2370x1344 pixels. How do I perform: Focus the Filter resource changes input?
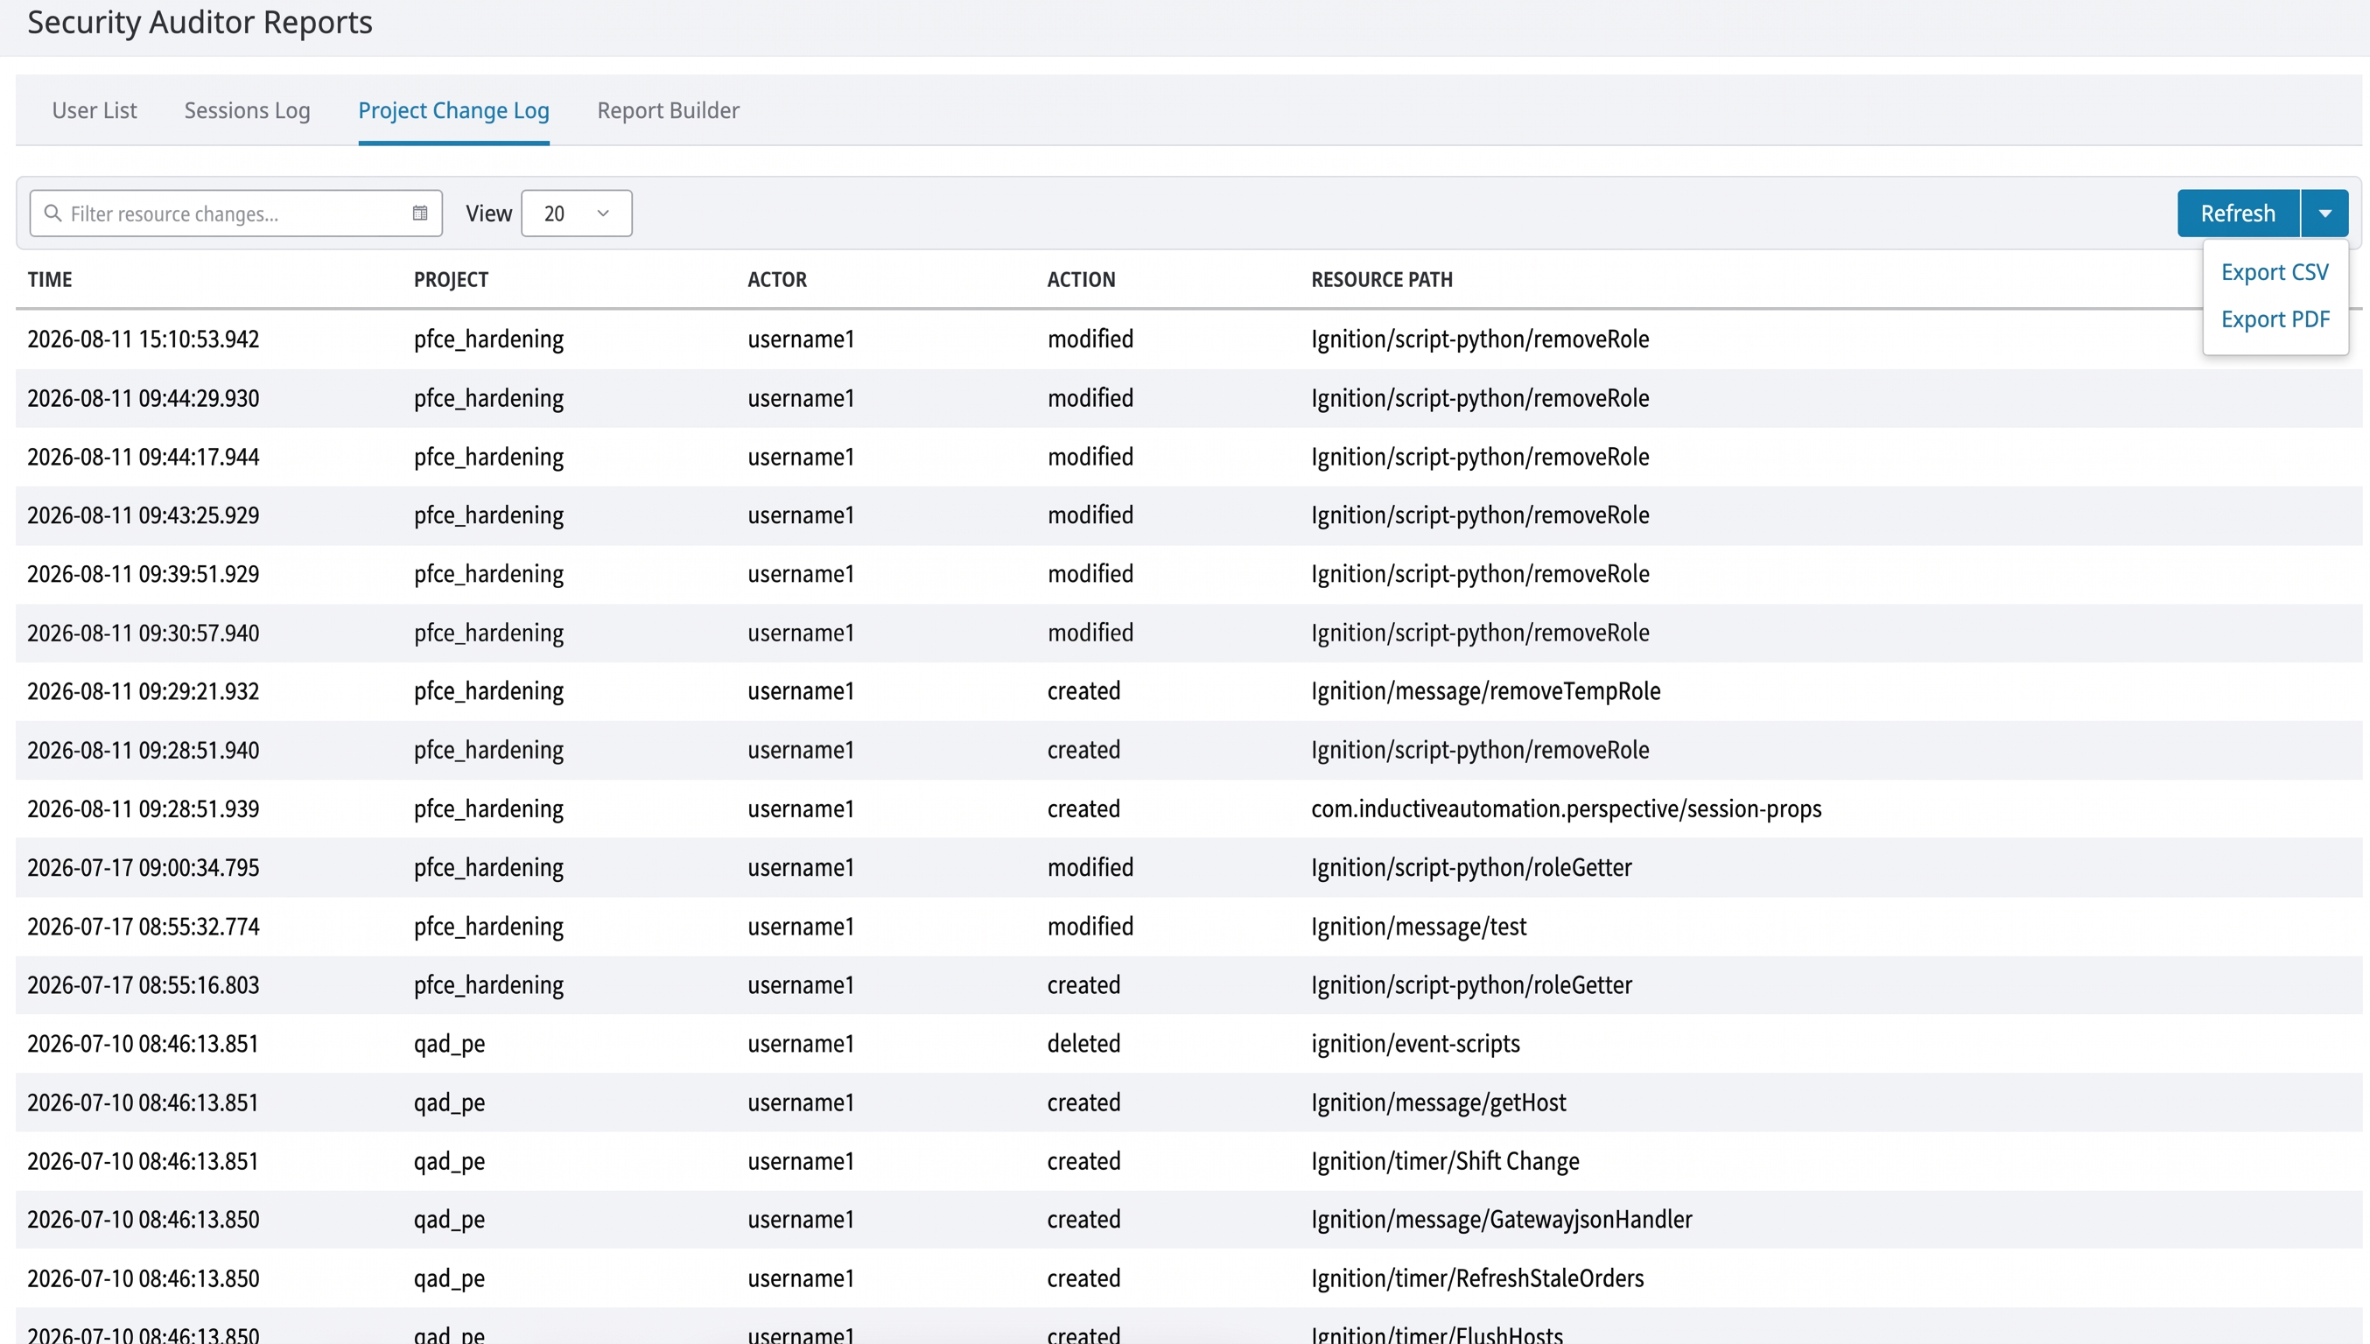click(236, 213)
